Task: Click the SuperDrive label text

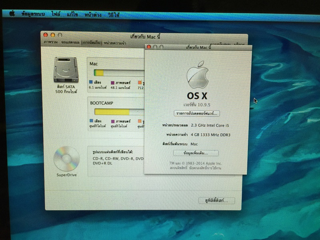Action: pyautogui.click(x=67, y=175)
